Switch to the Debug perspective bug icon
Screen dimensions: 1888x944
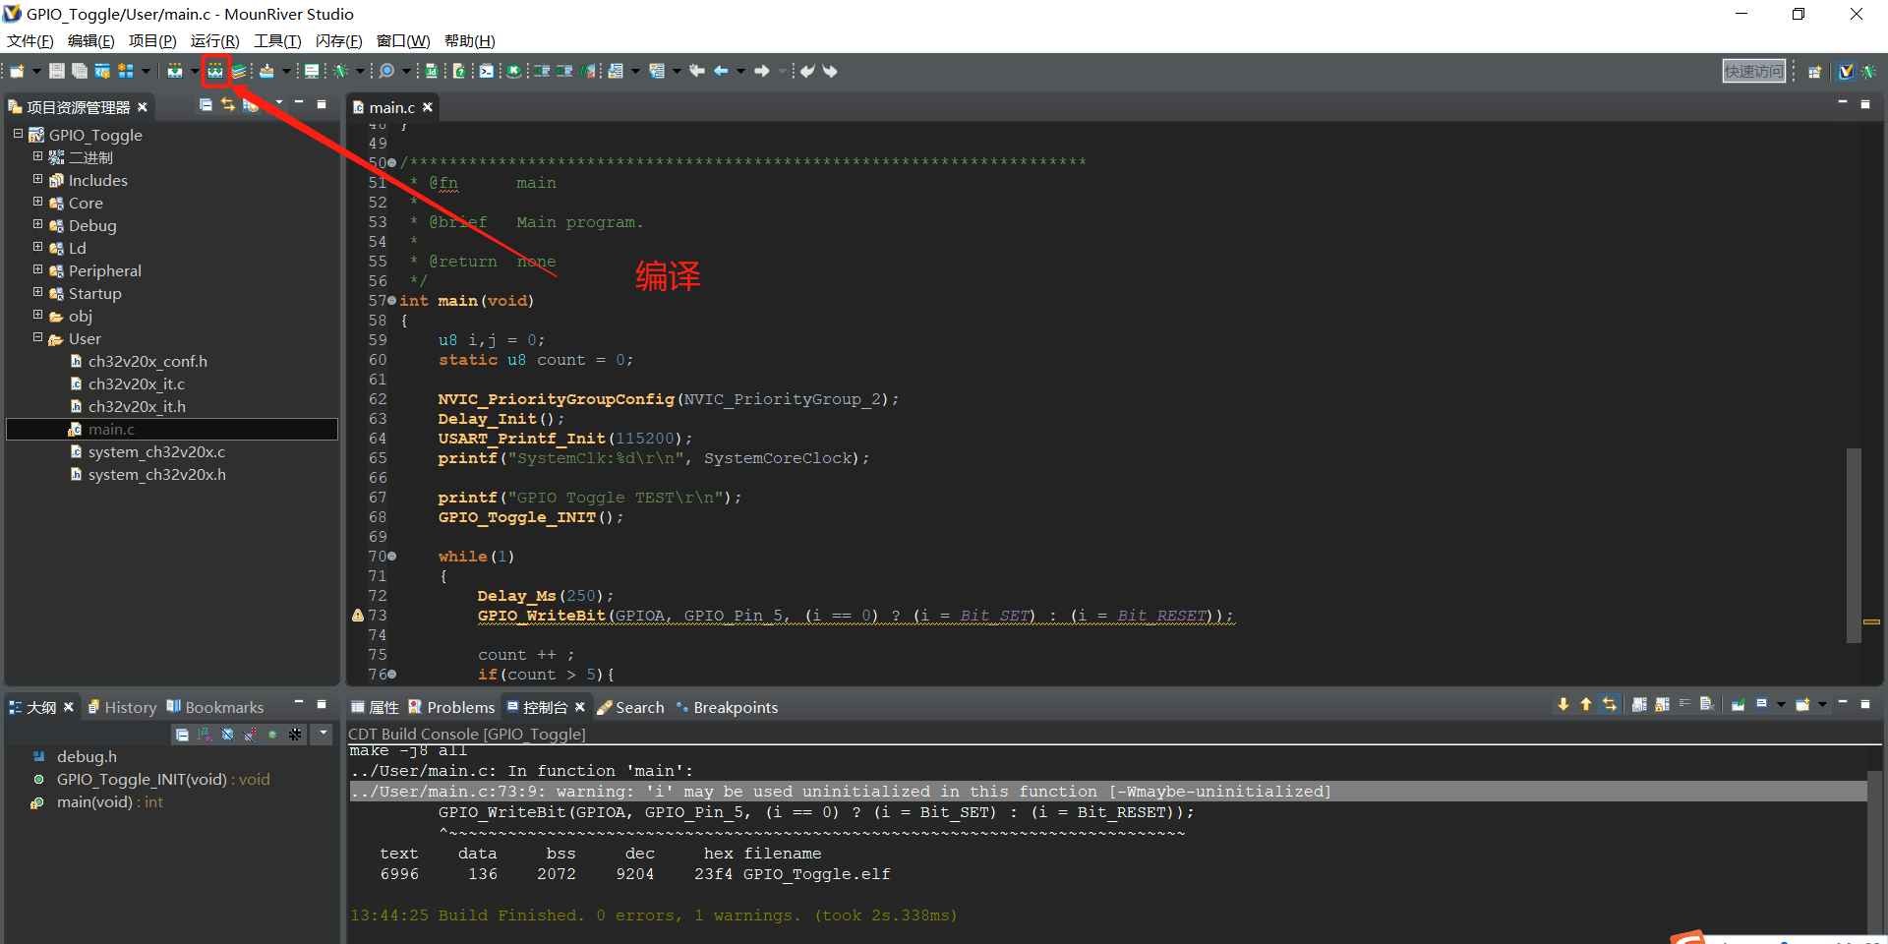pyautogui.click(x=1868, y=71)
